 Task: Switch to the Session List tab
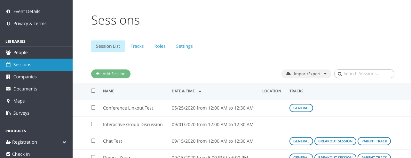tap(108, 46)
